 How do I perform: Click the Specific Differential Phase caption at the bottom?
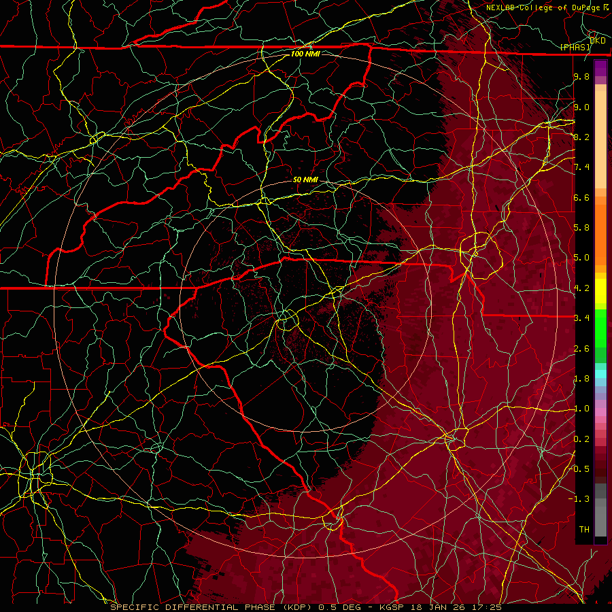(x=306, y=607)
